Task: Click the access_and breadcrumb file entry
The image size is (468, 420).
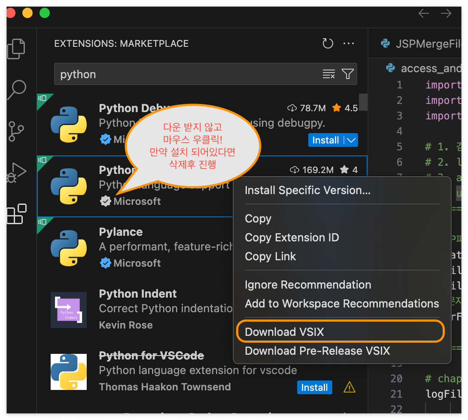Action: coord(424,68)
